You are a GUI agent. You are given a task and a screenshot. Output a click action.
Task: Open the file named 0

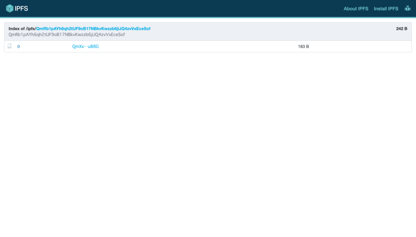coord(18,47)
